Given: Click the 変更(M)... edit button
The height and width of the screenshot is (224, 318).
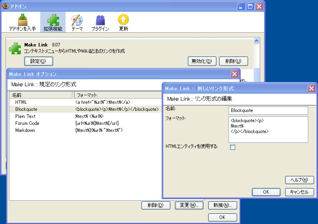Looking at the screenshot, I should (189, 205).
